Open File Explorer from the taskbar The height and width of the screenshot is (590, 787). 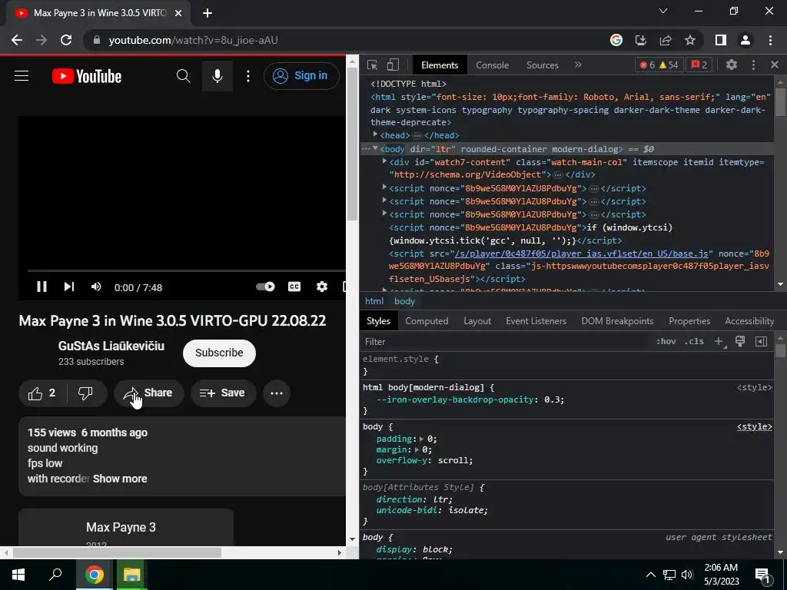(x=131, y=575)
